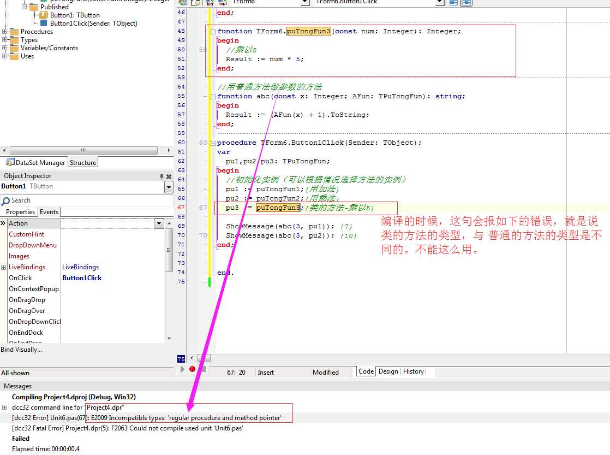Screen dimensions: 610x455
Task: Collapse the puTongFun3 function code fold
Action: click(x=213, y=32)
